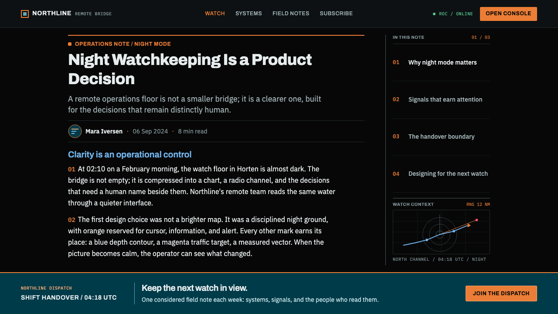Click Mara Iversen's author avatar icon
This screenshot has height=314, width=558.
click(75, 131)
